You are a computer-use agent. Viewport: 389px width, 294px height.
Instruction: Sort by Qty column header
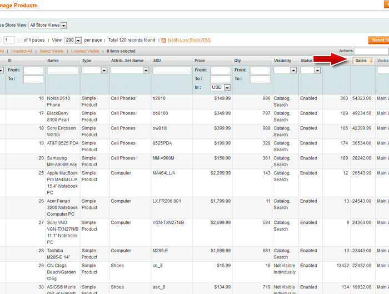point(237,61)
